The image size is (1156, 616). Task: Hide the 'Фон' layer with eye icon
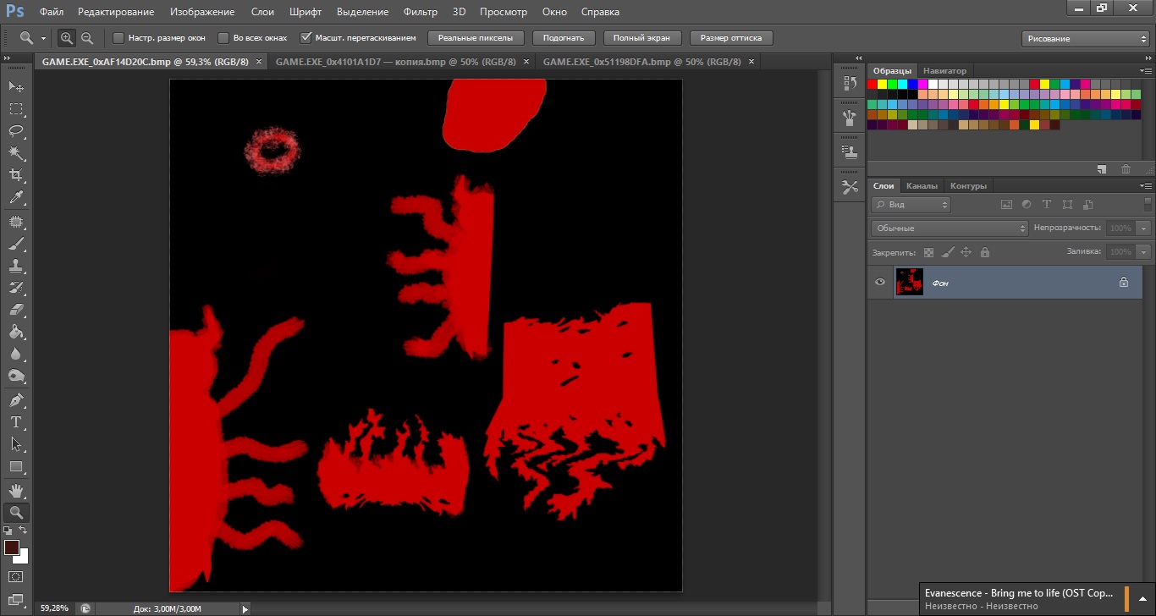pos(880,283)
